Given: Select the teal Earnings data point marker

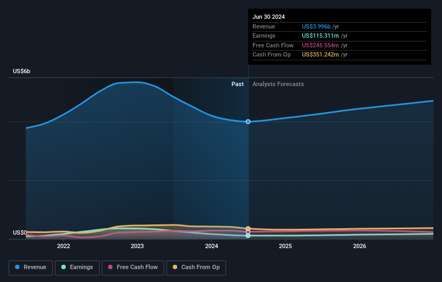Looking at the screenshot, I should tap(248, 236).
